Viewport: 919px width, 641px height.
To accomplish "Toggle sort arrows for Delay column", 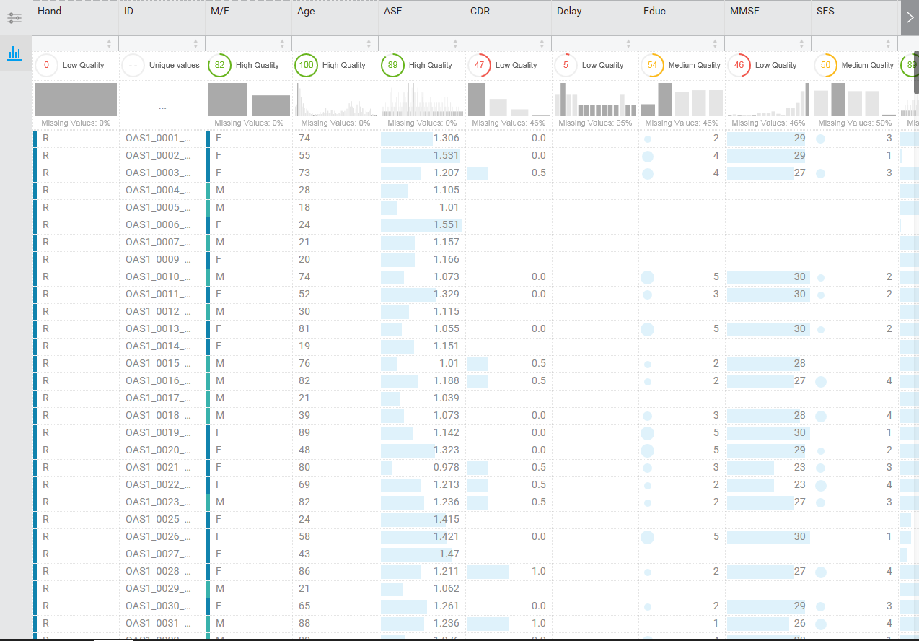I will tap(628, 43).
